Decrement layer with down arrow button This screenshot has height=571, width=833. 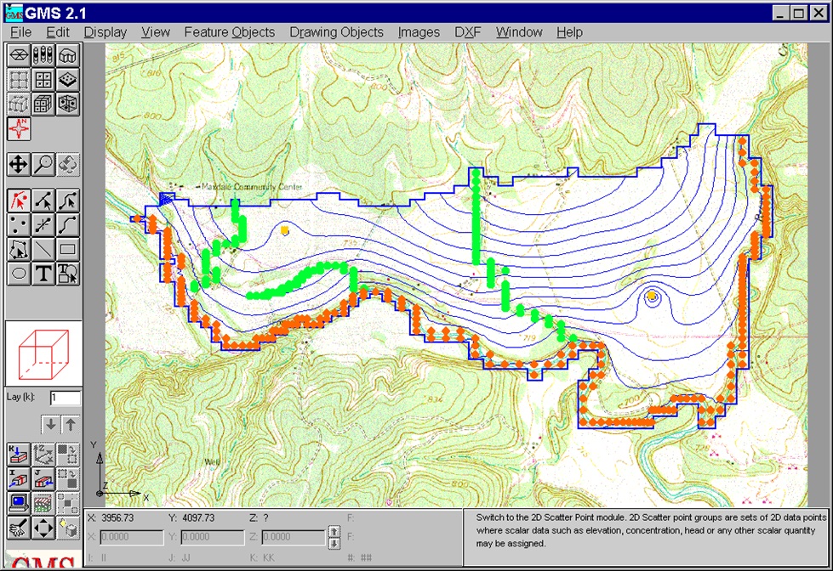pos(51,425)
